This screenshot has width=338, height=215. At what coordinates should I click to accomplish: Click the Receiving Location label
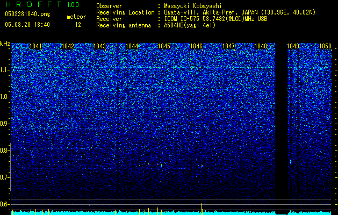point(125,12)
